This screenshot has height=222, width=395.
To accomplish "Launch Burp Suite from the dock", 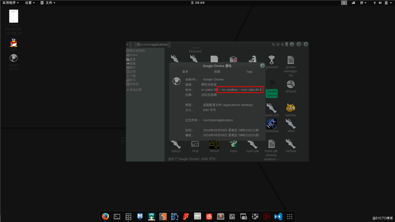I will tap(163, 217).
